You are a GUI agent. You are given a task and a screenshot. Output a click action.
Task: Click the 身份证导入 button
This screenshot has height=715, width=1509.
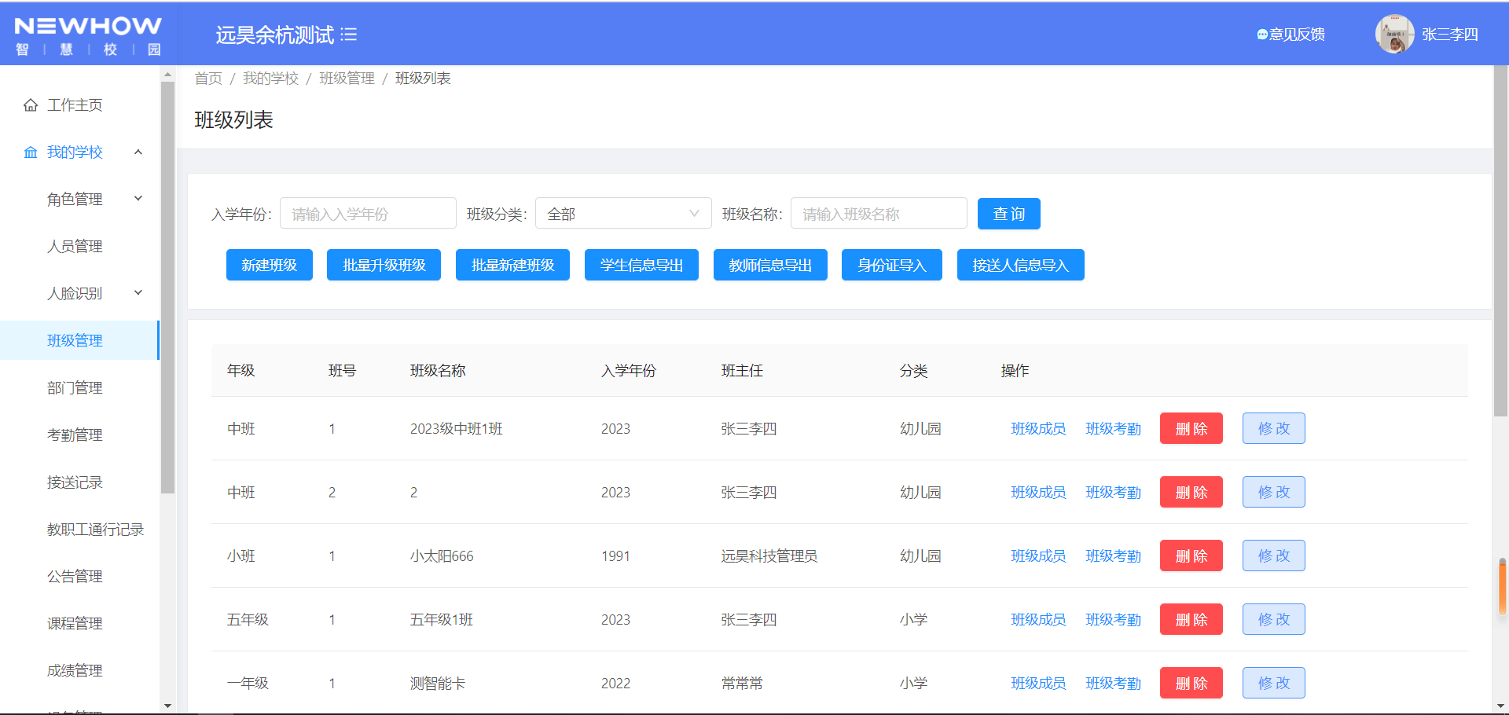(x=892, y=265)
